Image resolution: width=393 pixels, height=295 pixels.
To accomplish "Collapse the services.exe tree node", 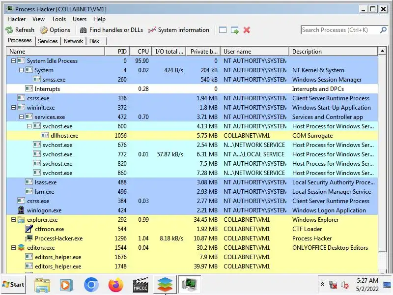I will pos(21,117).
